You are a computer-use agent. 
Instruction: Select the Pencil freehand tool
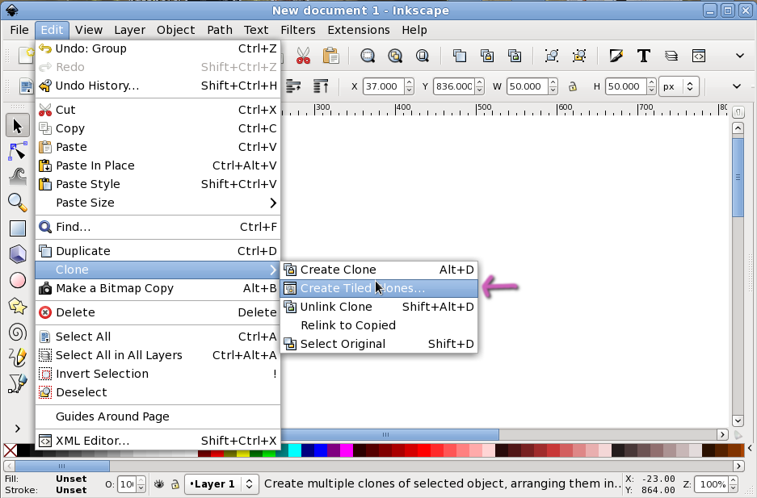[x=18, y=358]
